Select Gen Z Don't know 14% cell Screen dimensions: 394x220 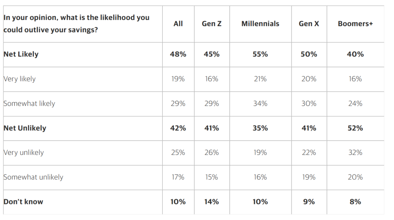click(x=212, y=202)
